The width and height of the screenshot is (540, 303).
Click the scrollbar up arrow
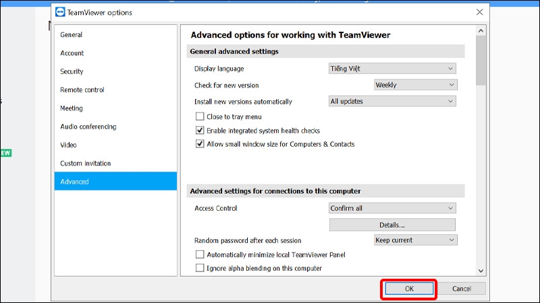[x=481, y=31]
